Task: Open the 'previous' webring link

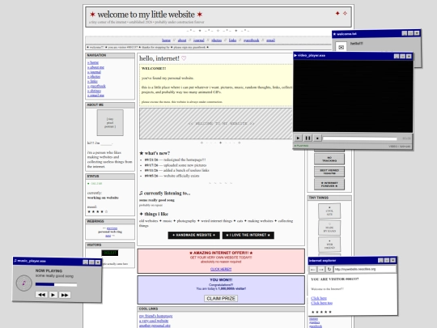Action: (112, 228)
